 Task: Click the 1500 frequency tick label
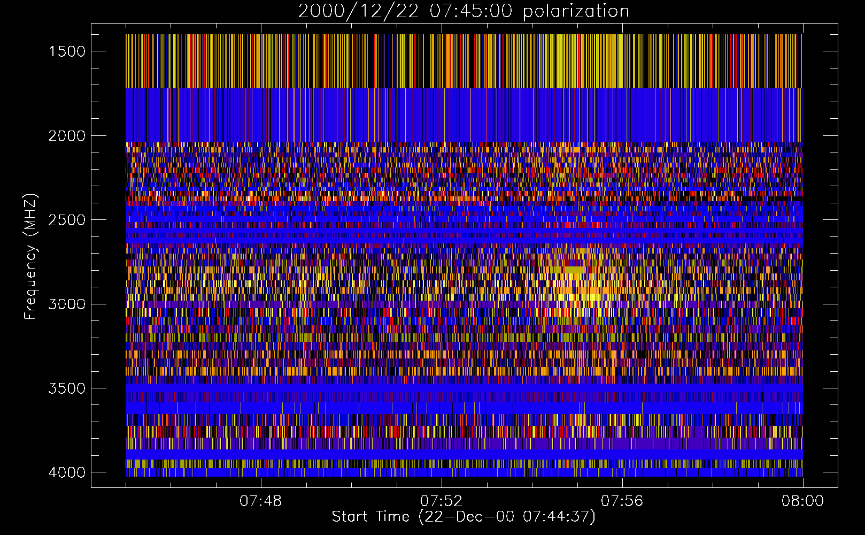coord(67,51)
